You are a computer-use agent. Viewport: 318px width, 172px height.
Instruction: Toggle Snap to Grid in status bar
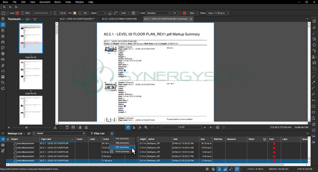[x=213, y=169]
